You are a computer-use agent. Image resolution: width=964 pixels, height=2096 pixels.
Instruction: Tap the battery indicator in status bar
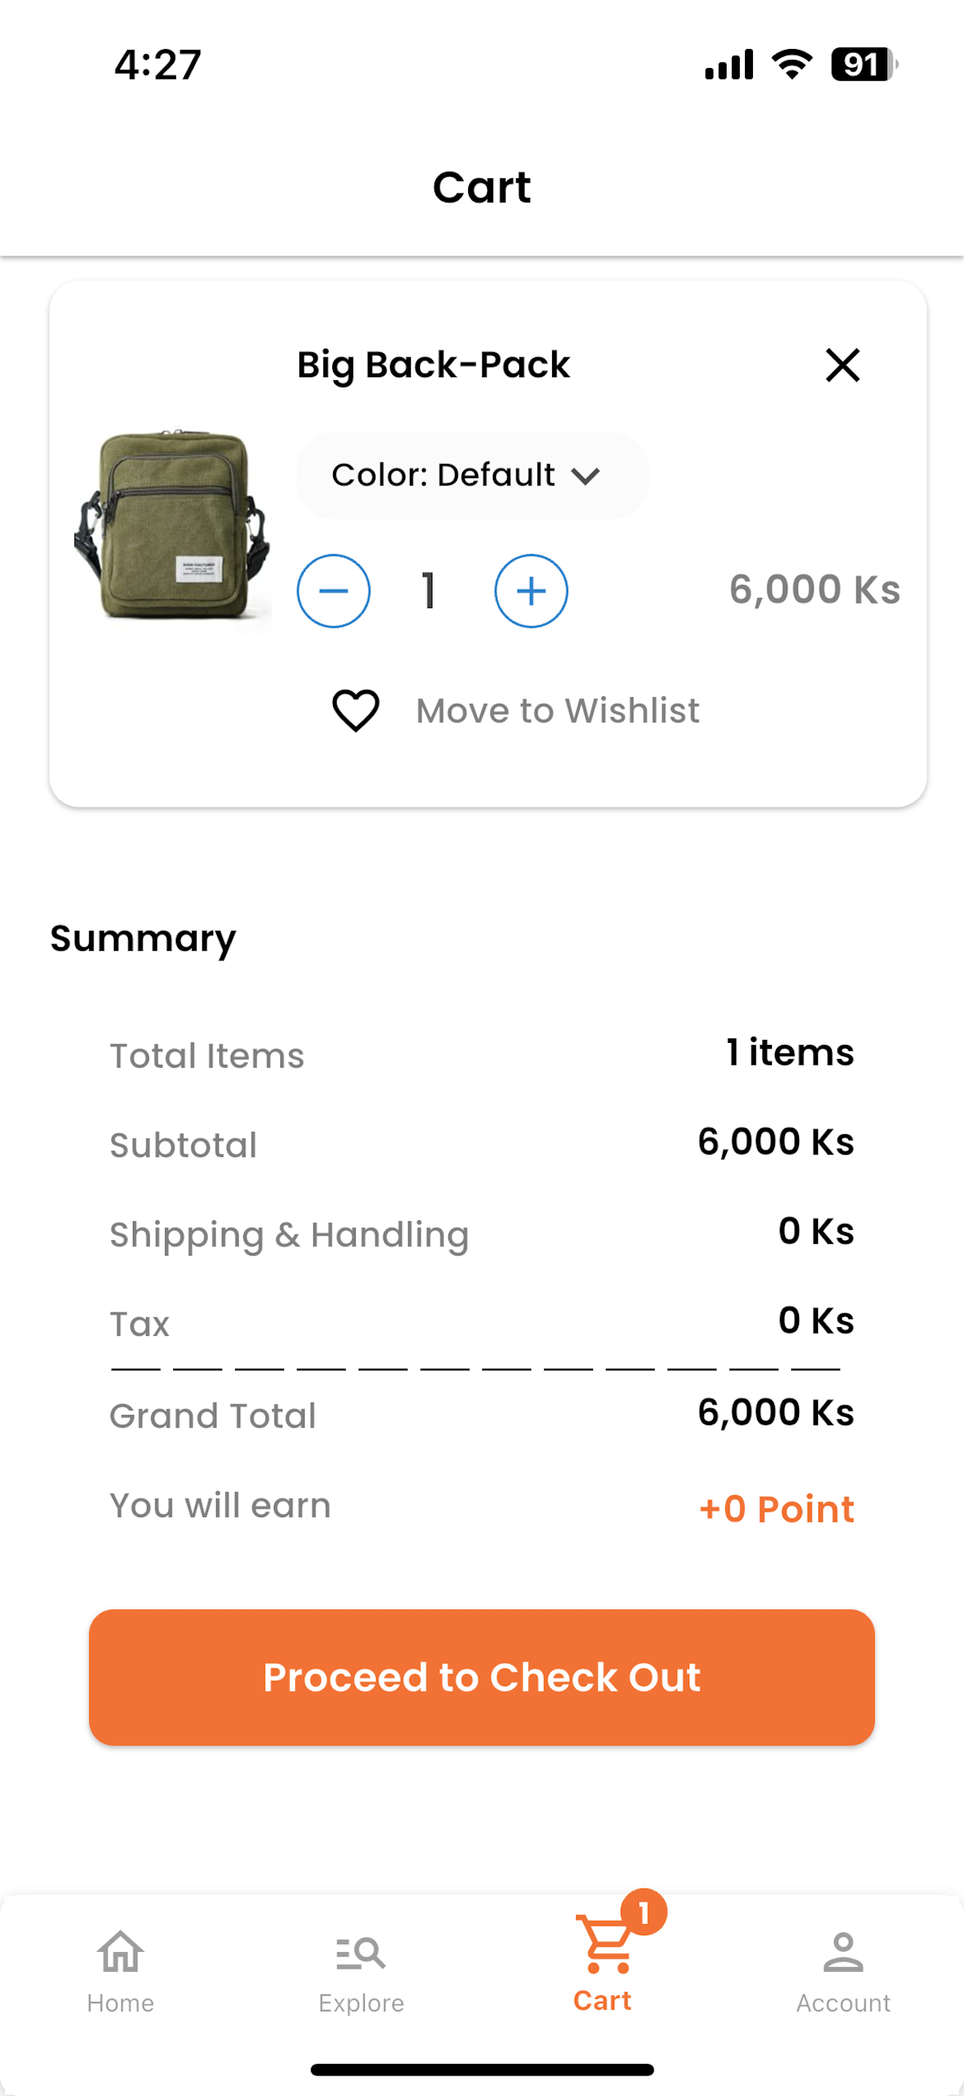click(862, 64)
